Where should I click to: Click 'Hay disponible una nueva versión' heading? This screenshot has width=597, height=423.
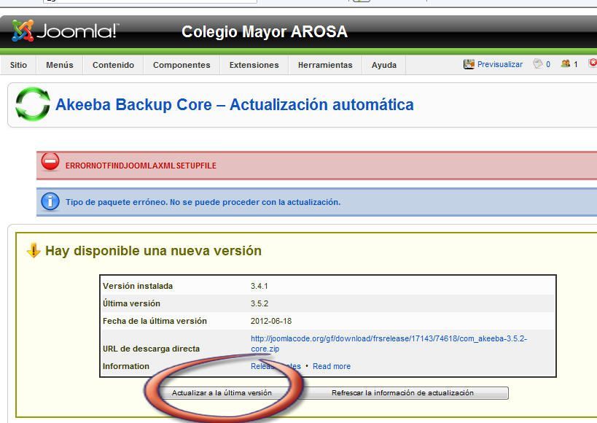[153, 251]
